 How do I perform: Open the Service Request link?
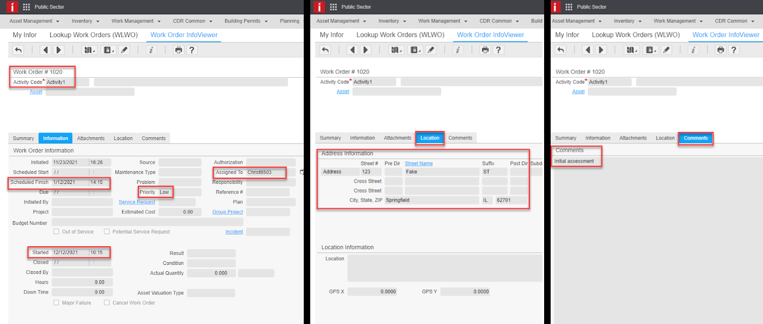click(x=137, y=202)
